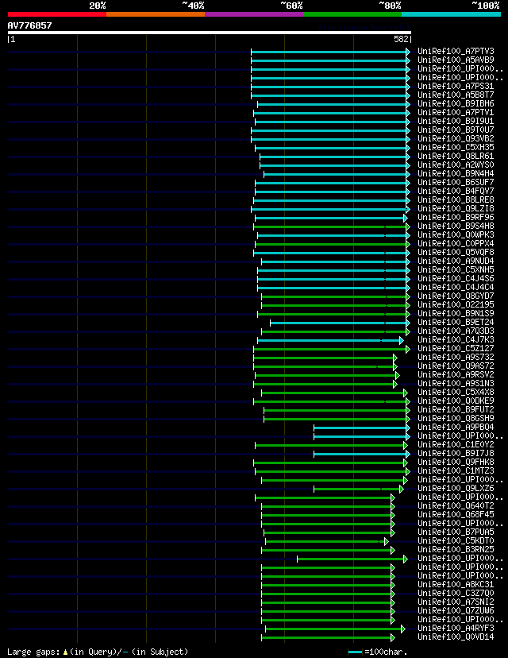Viewport: 508px width, 658px height.
Task: Open hit UniRef100_Q0VD14
Action: [x=456, y=637]
